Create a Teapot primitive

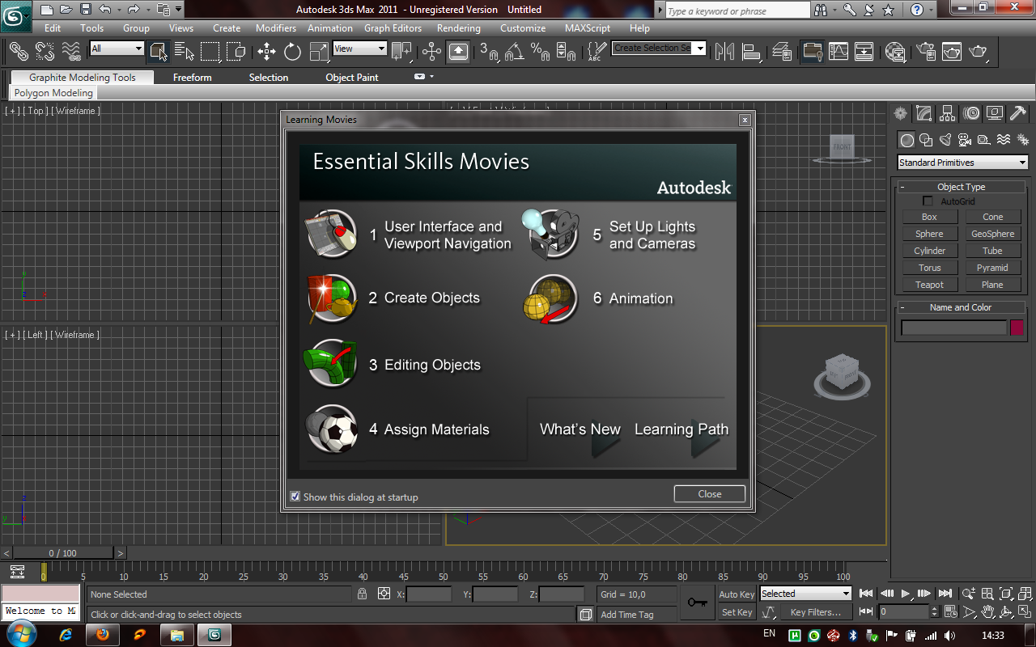[x=929, y=285]
